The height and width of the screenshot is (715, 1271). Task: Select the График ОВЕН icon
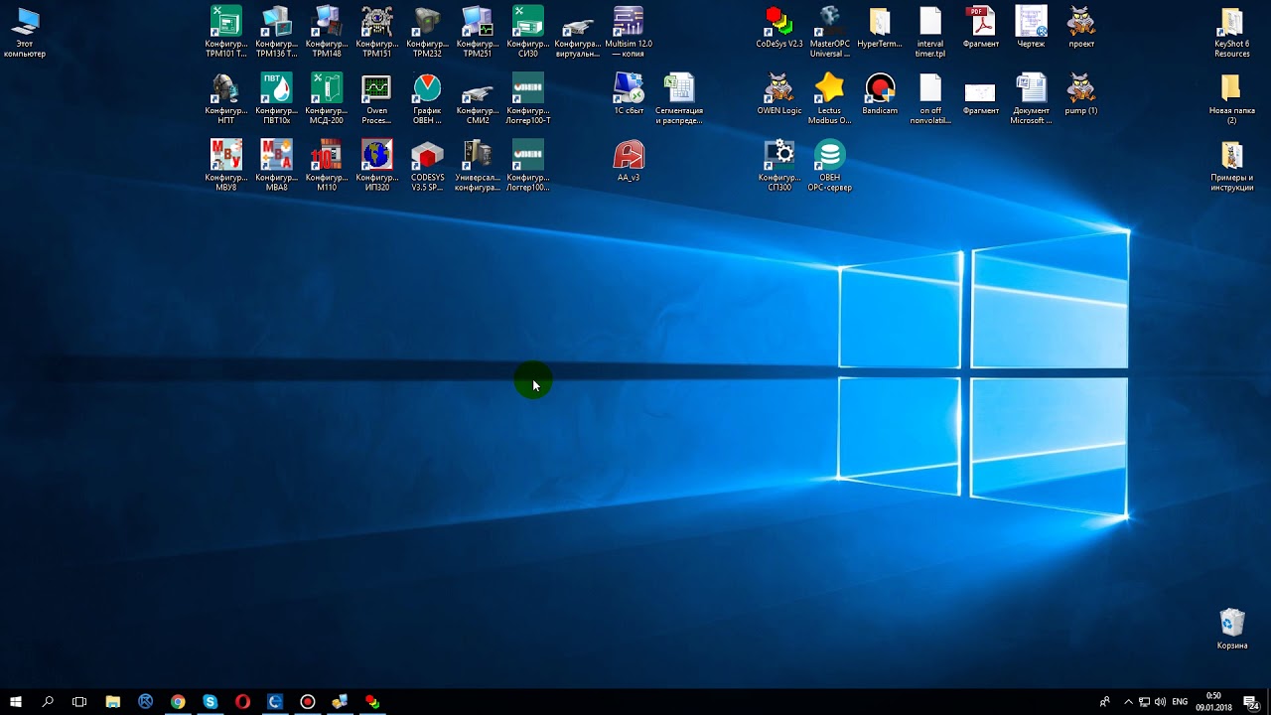tap(427, 98)
